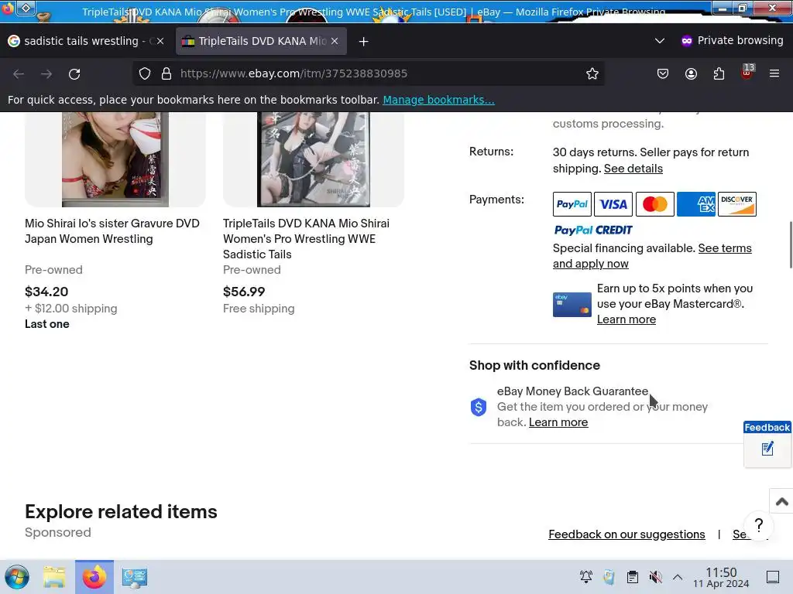This screenshot has width=793, height=594.
Task: Close the TripleTails DVD tab
Action: 335,41
